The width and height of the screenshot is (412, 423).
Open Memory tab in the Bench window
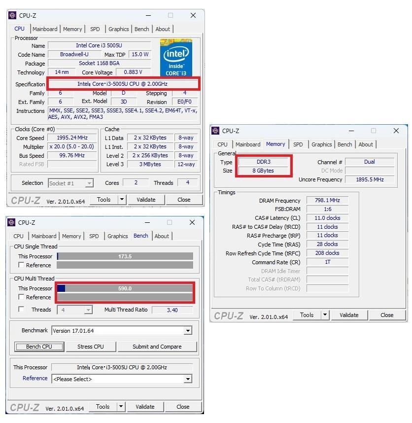click(71, 236)
